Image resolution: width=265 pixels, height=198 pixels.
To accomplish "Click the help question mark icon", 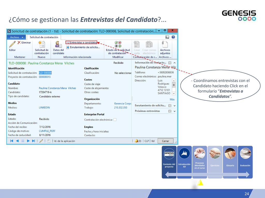I will (x=173, y=37).
